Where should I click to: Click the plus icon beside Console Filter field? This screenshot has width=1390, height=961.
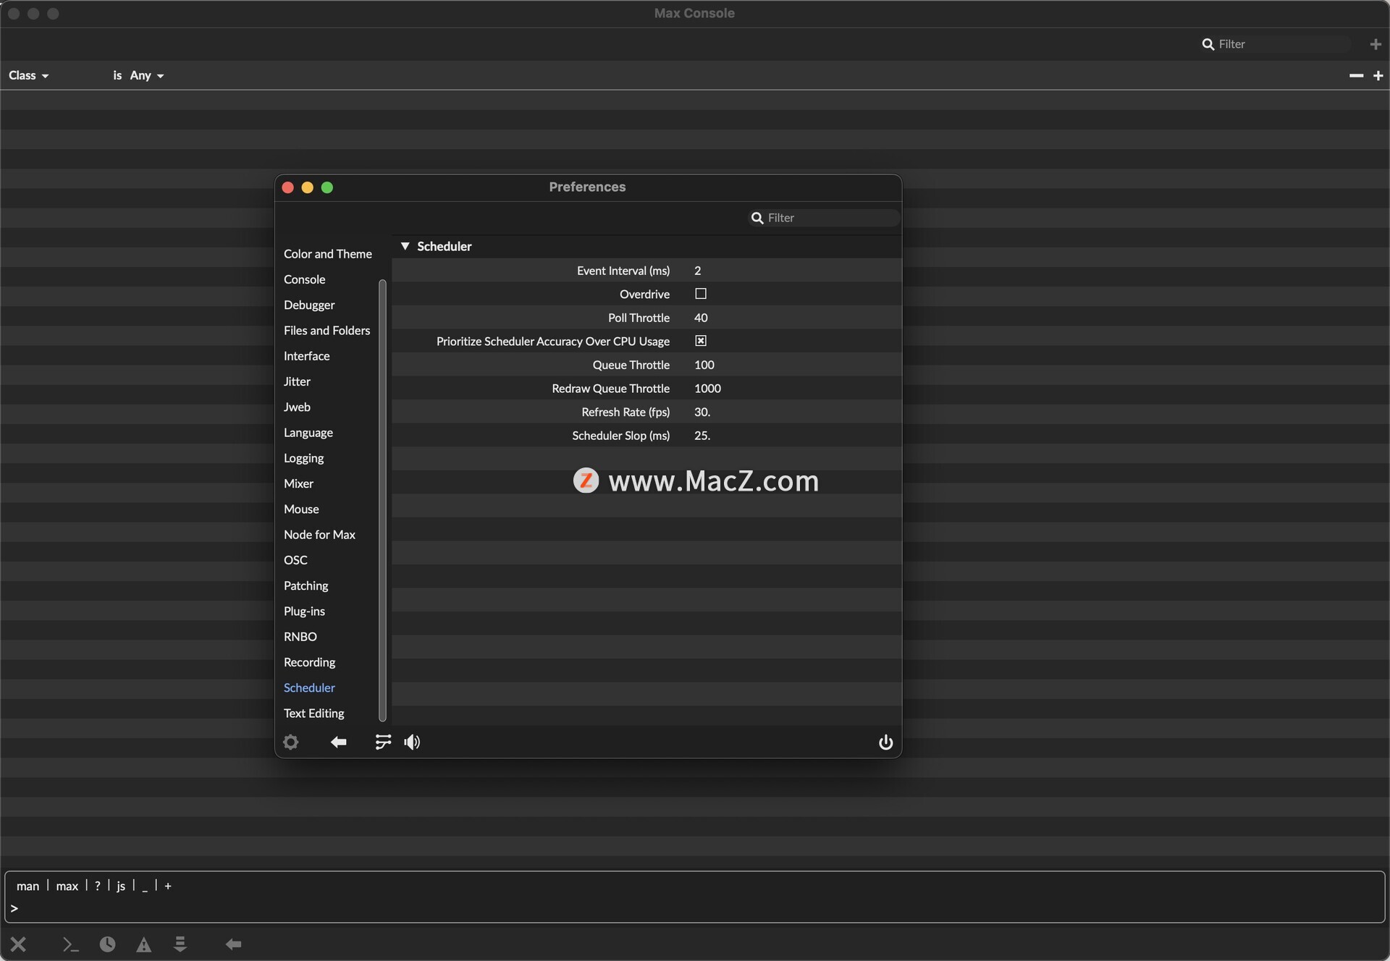[x=1376, y=44]
